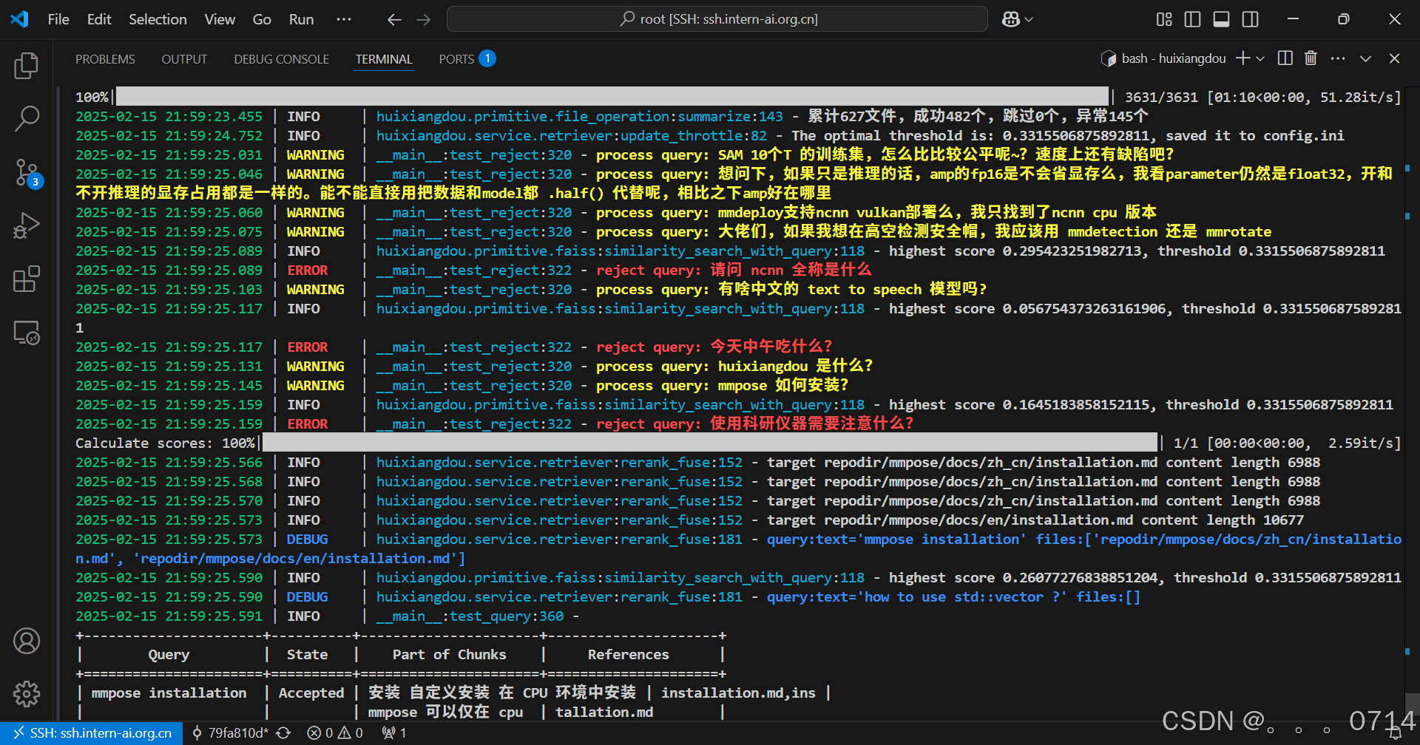Open the Selection menu
The height and width of the screenshot is (745, 1420).
[x=158, y=19]
